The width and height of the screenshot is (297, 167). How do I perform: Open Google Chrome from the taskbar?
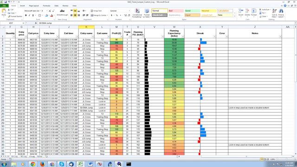33,164
